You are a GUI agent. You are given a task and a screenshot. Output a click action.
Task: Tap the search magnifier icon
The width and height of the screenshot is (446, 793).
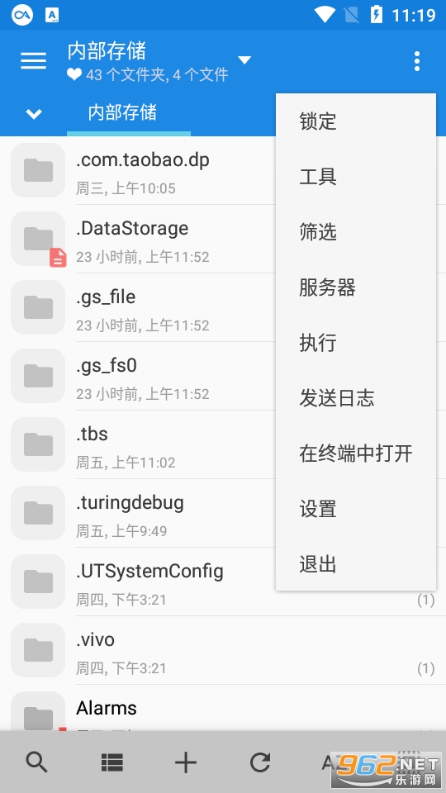[37, 762]
